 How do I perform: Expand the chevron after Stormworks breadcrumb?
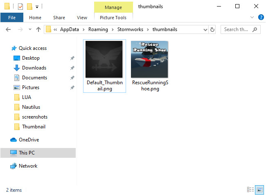[148, 30]
